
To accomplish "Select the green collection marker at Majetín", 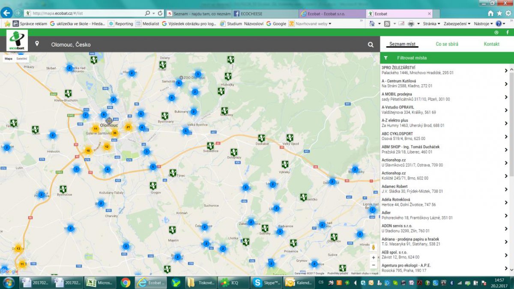I will (172, 230).
